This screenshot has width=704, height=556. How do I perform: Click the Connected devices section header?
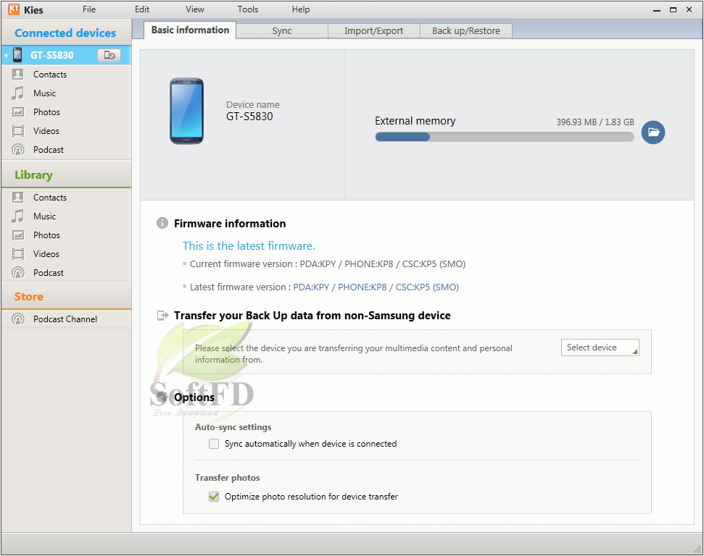[x=65, y=33]
